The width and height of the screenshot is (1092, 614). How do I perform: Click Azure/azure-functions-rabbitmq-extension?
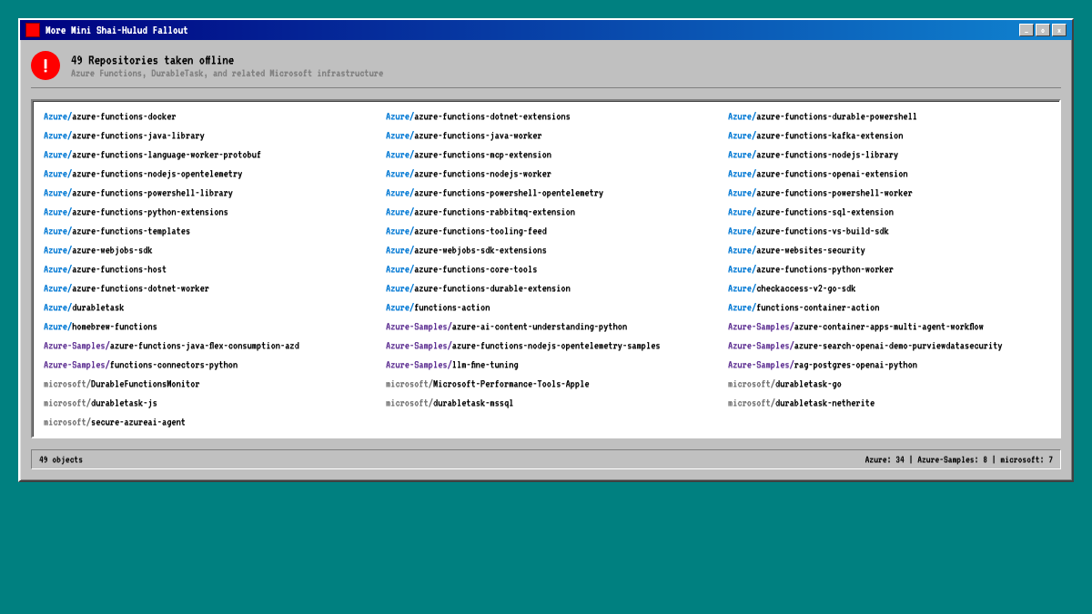point(480,212)
